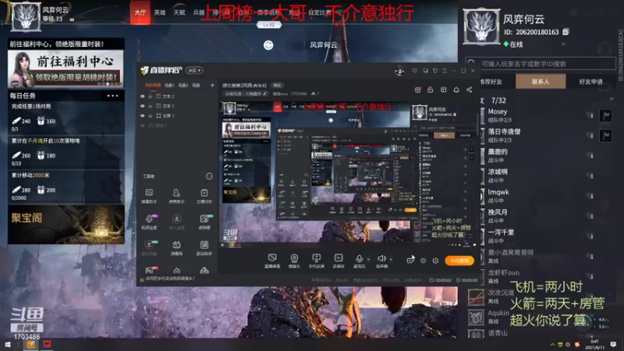Click the invite flag icon beside Mosey
Screen dimensions: 624x351
[606, 115]
